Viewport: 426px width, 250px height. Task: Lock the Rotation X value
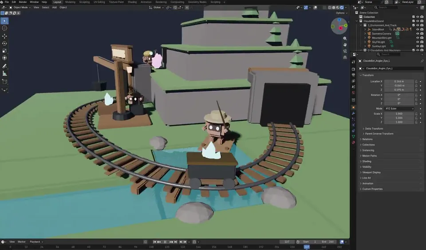(x=416, y=95)
